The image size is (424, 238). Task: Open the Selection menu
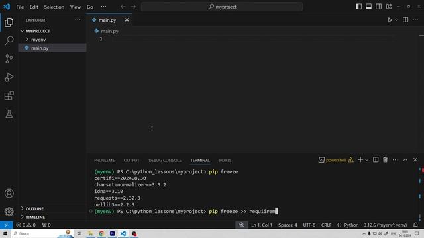(x=54, y=7)
